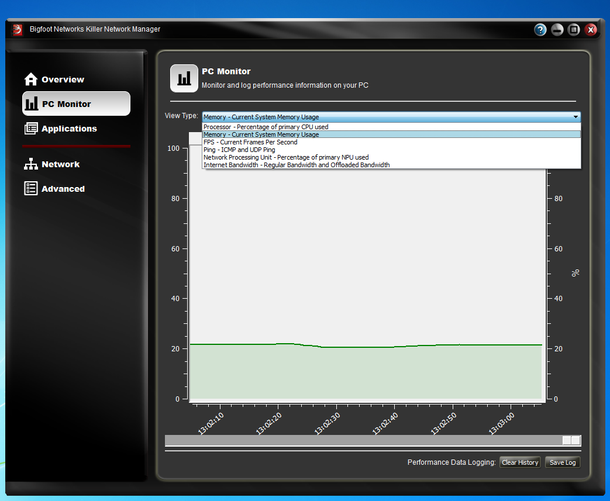610x501 pixels.
Task: Choose FPS - Current Frames Per Second
Action: click(x=391, y=142)
